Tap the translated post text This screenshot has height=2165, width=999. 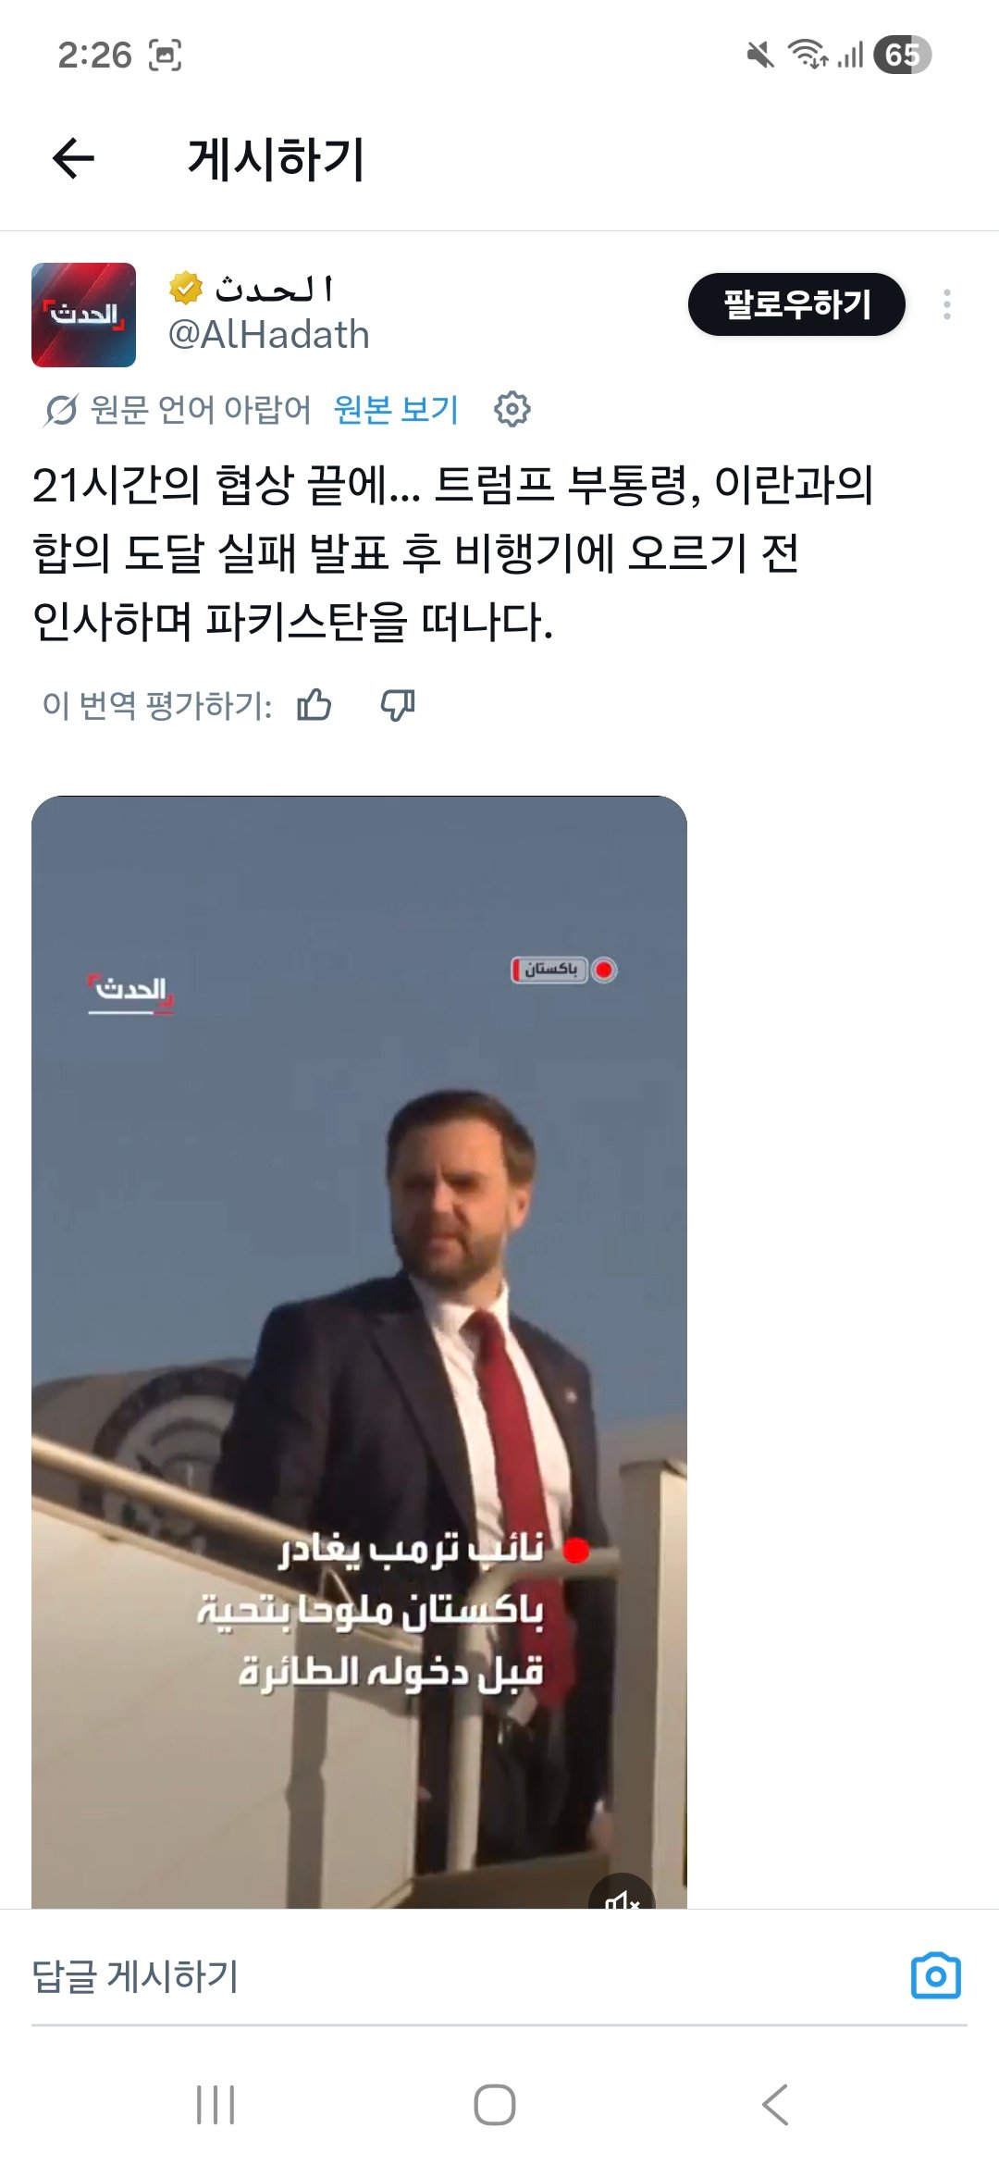[x=453, y=552]
